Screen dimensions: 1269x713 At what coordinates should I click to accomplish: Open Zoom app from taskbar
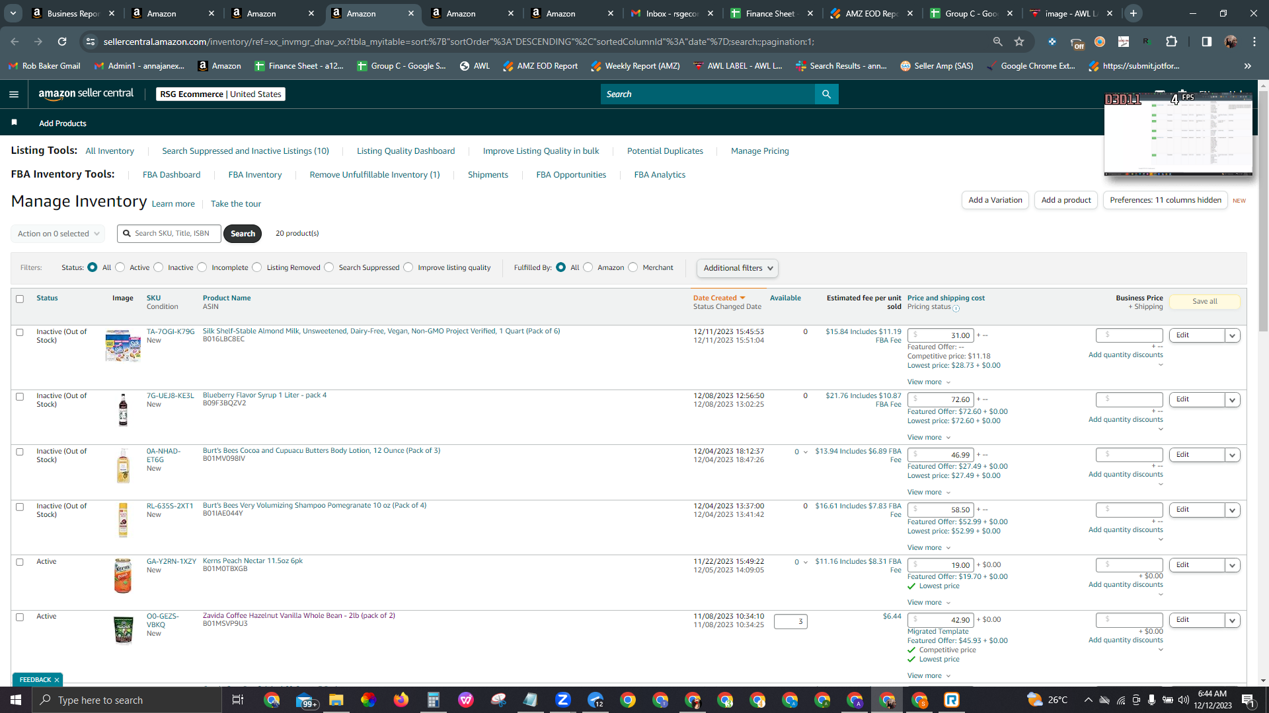563,700
